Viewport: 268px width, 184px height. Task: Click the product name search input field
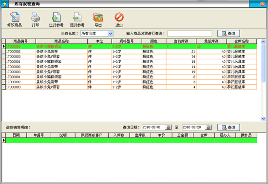pyautogui.click(x=190, y=34)
